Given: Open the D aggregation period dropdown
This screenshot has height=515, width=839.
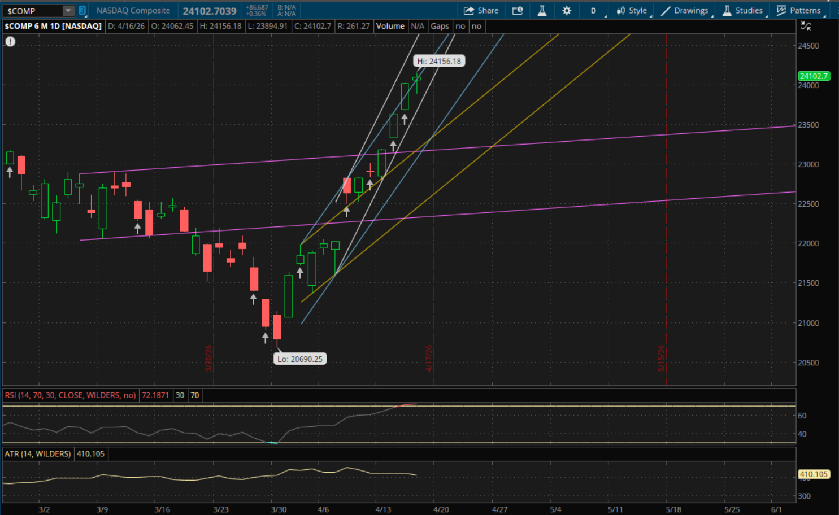Looking at the screenshot, I should tap(594, 11).
